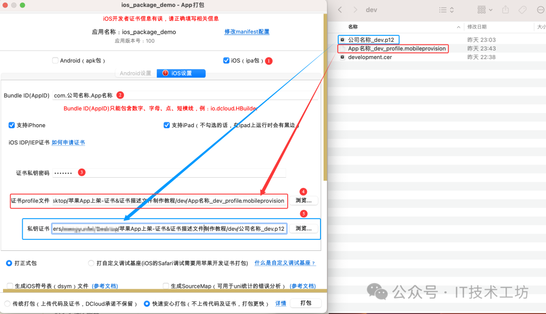The image size is (546, 314).
Task: Open the grouping dropdown chevron in Finder
Action: [490, 9]
